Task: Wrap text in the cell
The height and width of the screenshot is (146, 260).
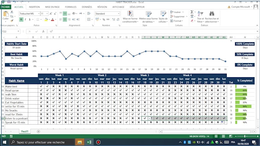Action: pyautogui.click(x=89, y=14)
